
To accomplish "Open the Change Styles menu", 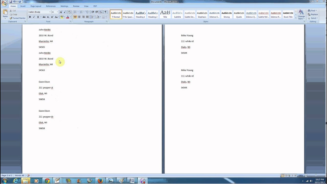I will (x=301, y=15).
